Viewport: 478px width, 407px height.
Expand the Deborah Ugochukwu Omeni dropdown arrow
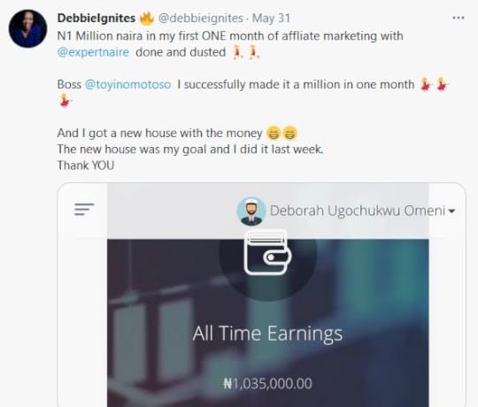451,211
